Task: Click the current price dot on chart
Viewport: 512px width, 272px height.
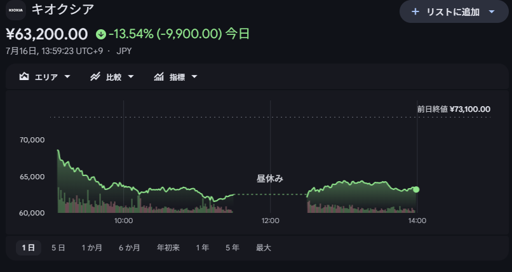Action: (x=416, y=189)
